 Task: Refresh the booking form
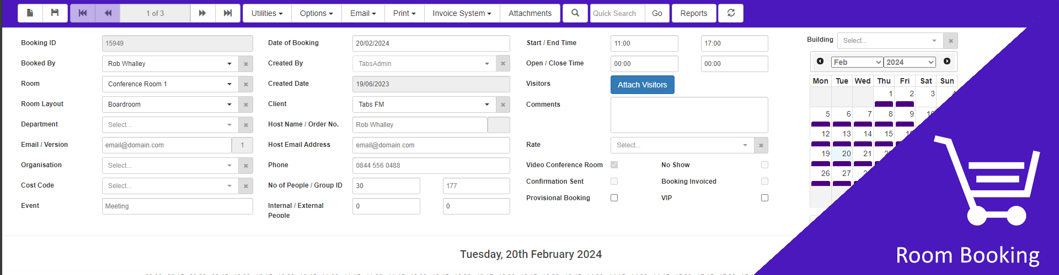coord(731,13)
